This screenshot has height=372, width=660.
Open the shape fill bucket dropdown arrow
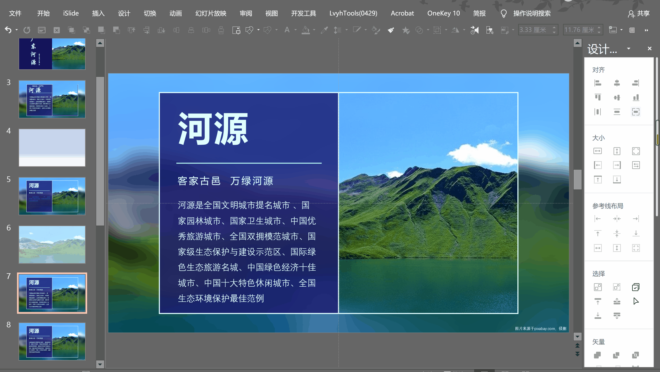click(x=314, y=30)
